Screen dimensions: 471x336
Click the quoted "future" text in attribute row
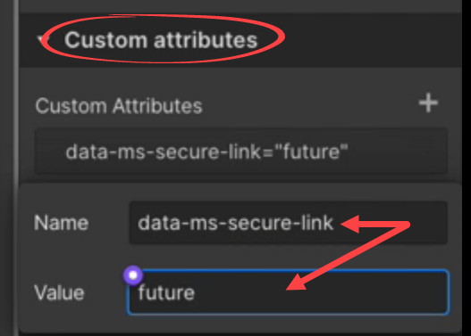click(x=311, y=152)
